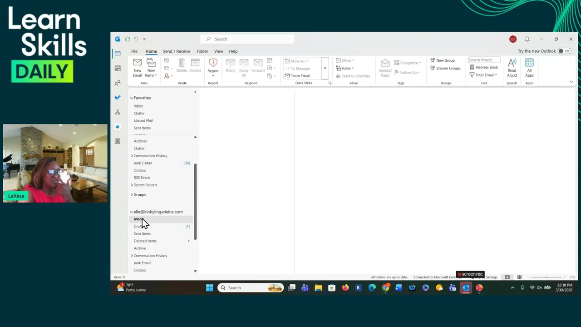Expand Search Folders
The height and width of the screenshot is (327, 581).
(132, 185)
